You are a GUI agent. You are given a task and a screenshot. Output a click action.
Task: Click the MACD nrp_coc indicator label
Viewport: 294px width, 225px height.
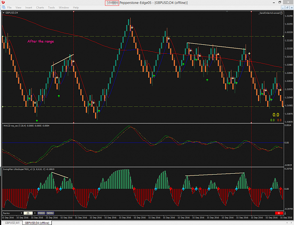[26, 126]
